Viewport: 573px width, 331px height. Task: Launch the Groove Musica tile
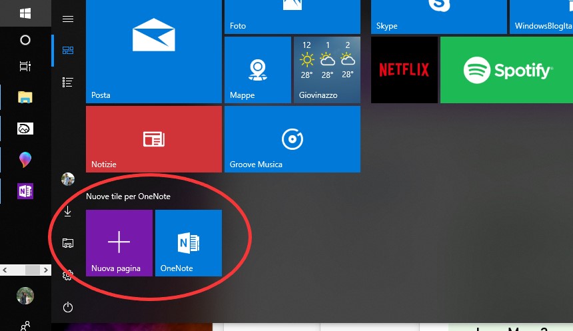tap(292, 139)
